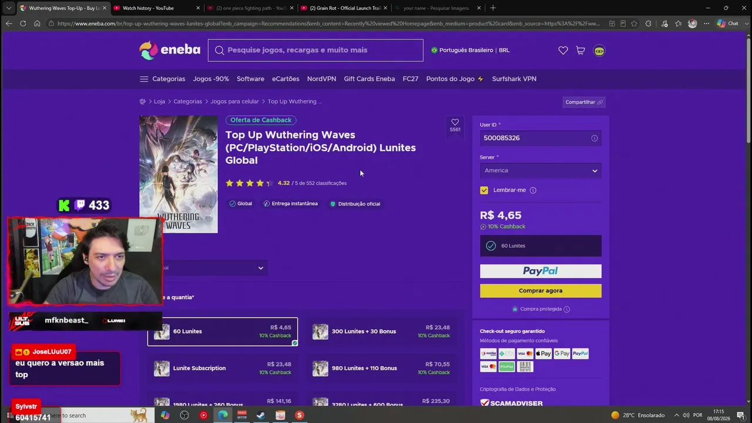
Task: Go to home via breadcrumb icon
Action: click(142, 102)
